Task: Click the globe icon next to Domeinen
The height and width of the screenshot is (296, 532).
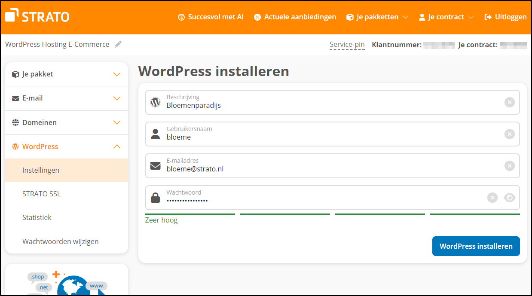Action: (15, 122)
